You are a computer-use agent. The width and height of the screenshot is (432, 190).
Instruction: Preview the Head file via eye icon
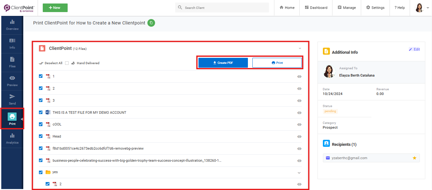coord(299,137)
